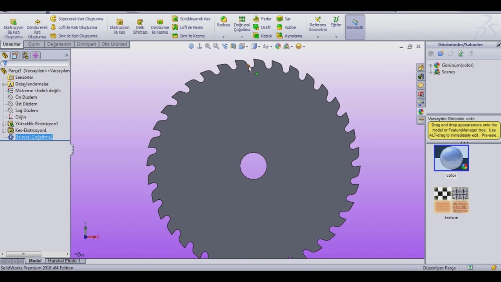
Task: Select Ekstrüzyon ile Kes tool
Action: tap(119, 27)
